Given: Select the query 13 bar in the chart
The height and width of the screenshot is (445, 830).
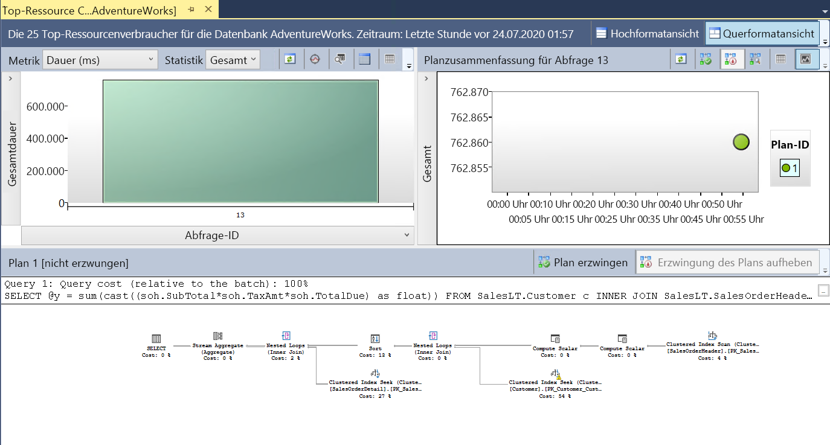Looking at the screenshot, I should point(240,141).
